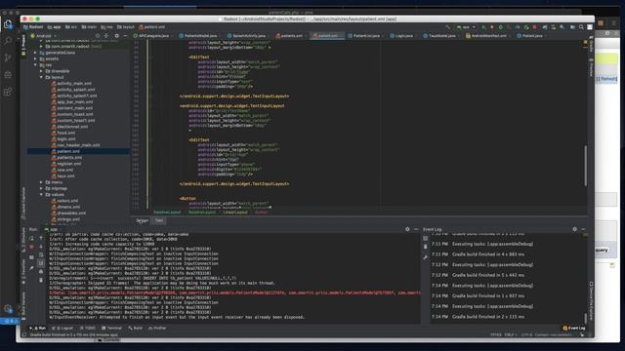This screenshot has height=351, width=625.
Task: Collapse the res folder
Action: (35, 65)
